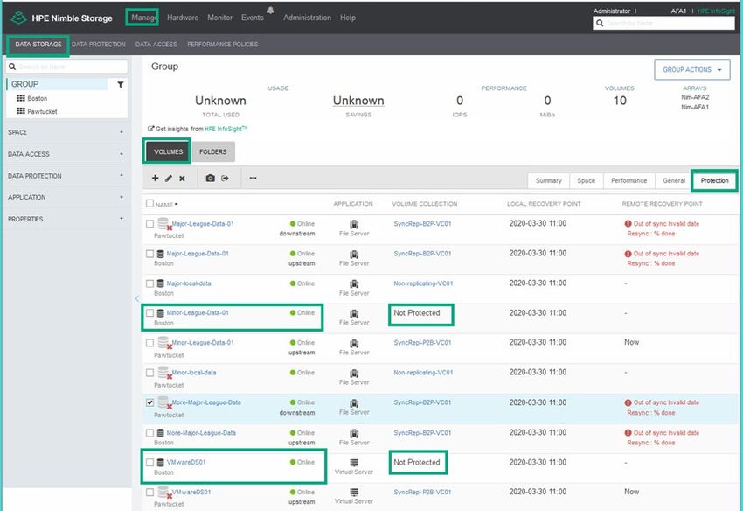Viewport: 743px width, 511px height.
Task: Open the more actions ellipsis icon
Action: click(253, 178)
